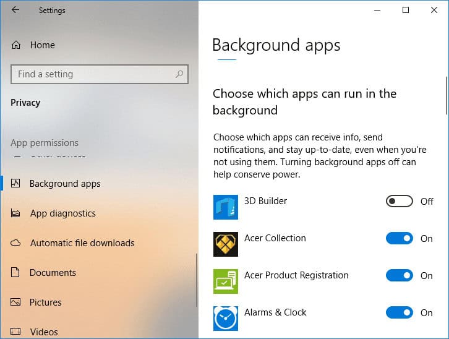Click the search magnifier icon
The image size is (449, 339).
tap(179, 74)
